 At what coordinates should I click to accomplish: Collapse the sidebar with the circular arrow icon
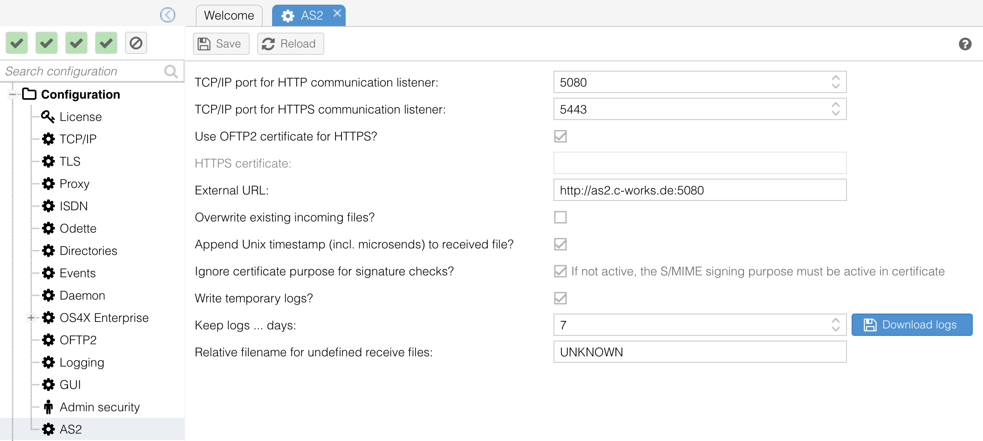(x=168, y=15)
